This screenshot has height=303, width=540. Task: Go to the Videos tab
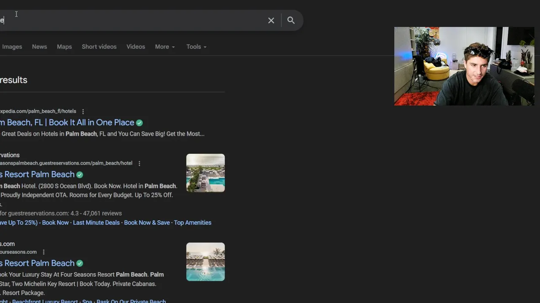coord(136,47)
